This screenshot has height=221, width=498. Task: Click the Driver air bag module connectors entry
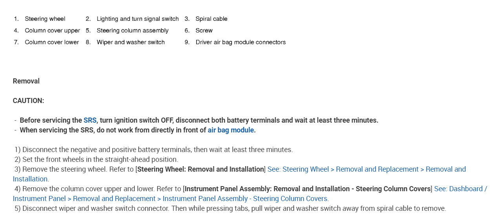pyautogui.click(x=241, y=42)
